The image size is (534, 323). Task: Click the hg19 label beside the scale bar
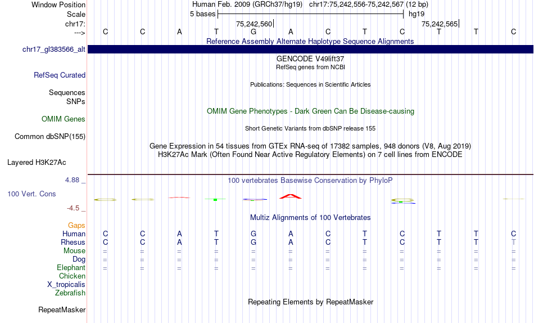pos(417,14)
